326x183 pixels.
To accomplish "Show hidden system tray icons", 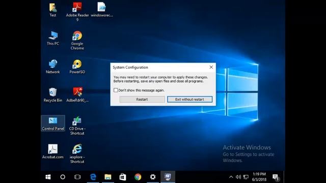I will pyautogui.click(x=231, y=177).
